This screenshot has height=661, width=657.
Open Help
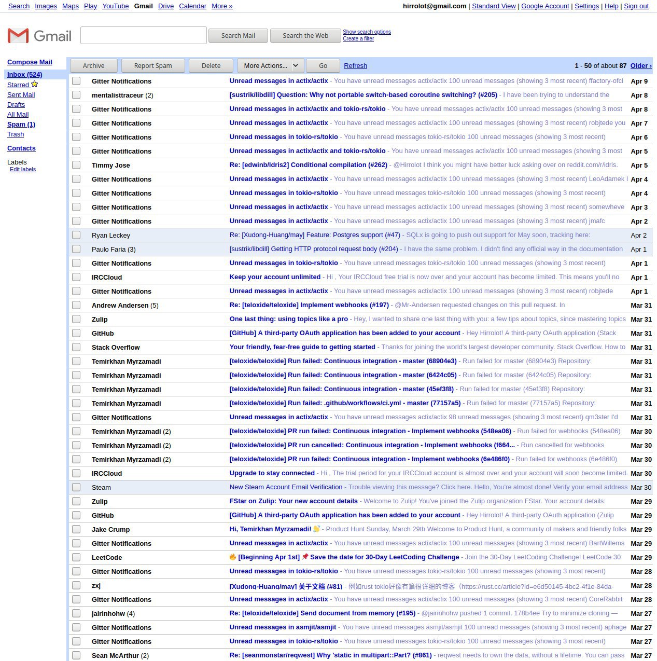coord(611,6)
